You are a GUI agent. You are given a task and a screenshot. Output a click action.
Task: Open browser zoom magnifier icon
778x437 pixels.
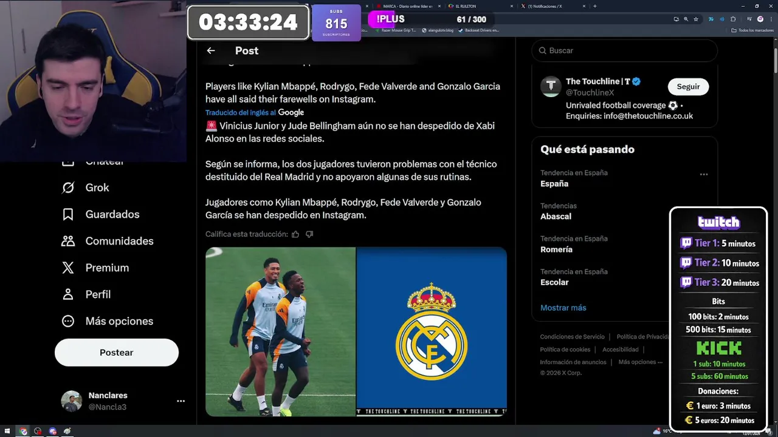(x=686, y=19)
